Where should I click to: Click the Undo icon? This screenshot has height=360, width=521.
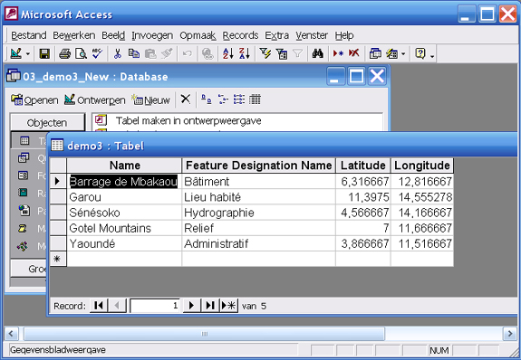pos(187,53)
